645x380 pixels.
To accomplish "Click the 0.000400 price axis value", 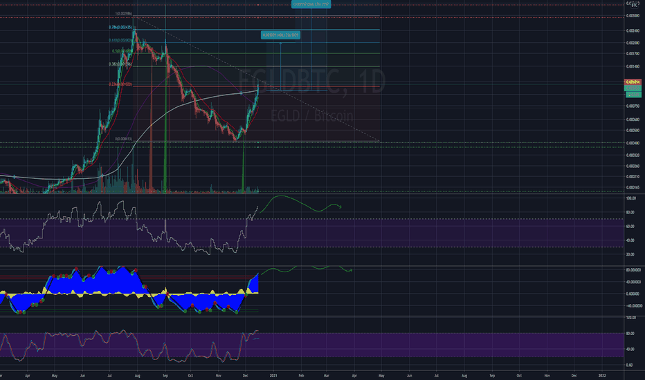I will pyautogui.click(x=633, y=144).
